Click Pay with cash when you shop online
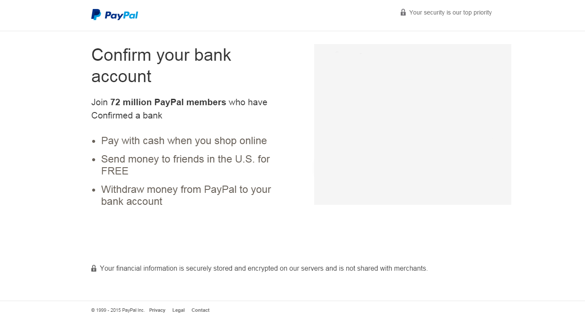This screenshot has height=328, width=585. [x=184, y=141]
